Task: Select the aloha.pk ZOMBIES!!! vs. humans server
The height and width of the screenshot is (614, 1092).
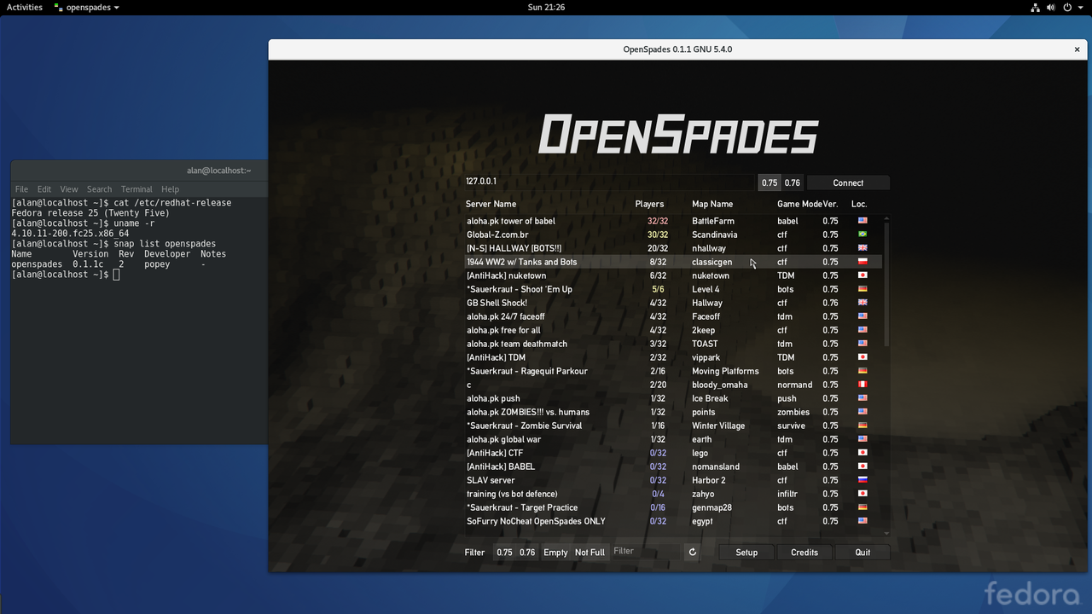Action: [672, 412]
